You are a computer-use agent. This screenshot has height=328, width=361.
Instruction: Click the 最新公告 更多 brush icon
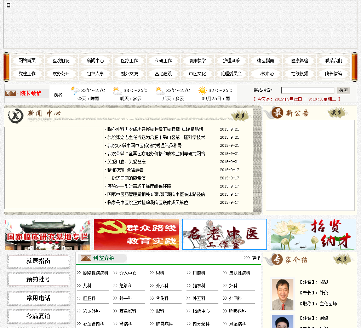(x=337, y=113)
